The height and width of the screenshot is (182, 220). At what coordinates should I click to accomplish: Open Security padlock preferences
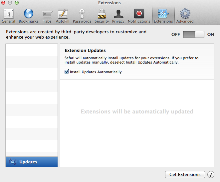[102, 16]
